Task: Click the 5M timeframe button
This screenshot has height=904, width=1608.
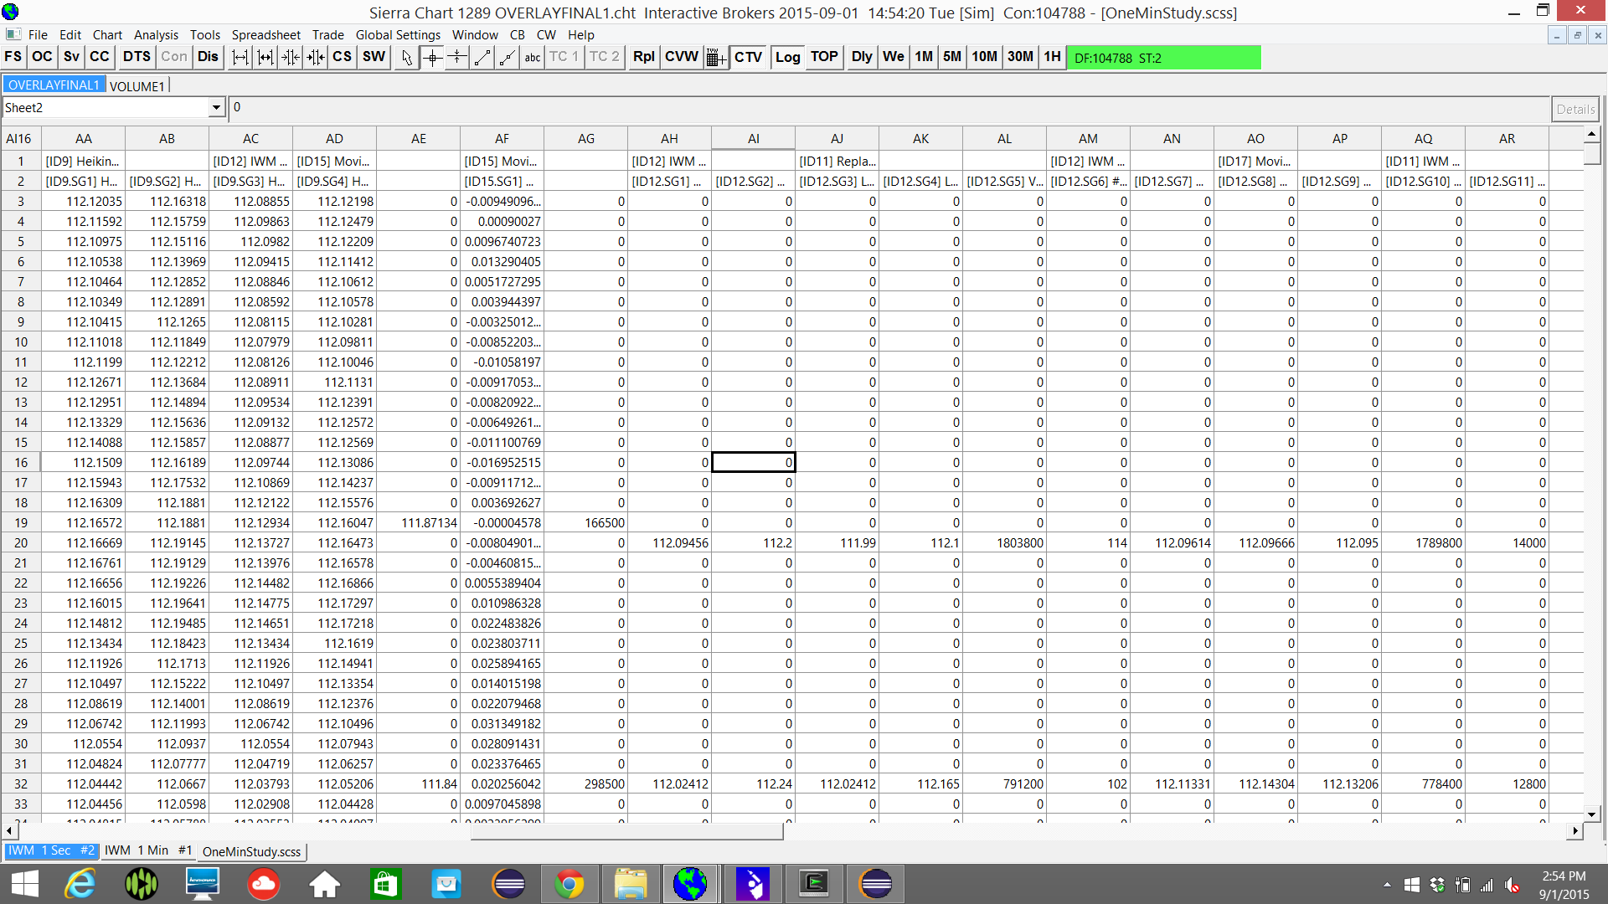Action: [952, 57]
